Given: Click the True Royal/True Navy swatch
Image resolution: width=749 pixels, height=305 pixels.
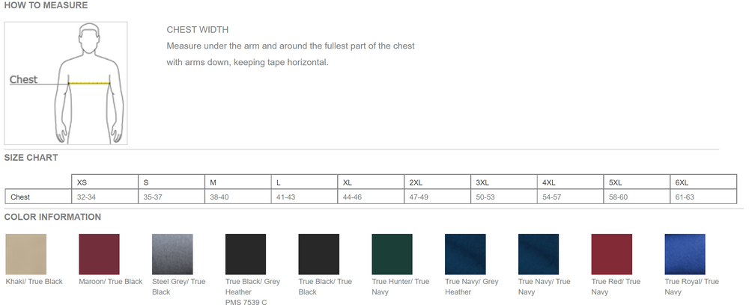Looking at the screenshot, I should 685,254.
